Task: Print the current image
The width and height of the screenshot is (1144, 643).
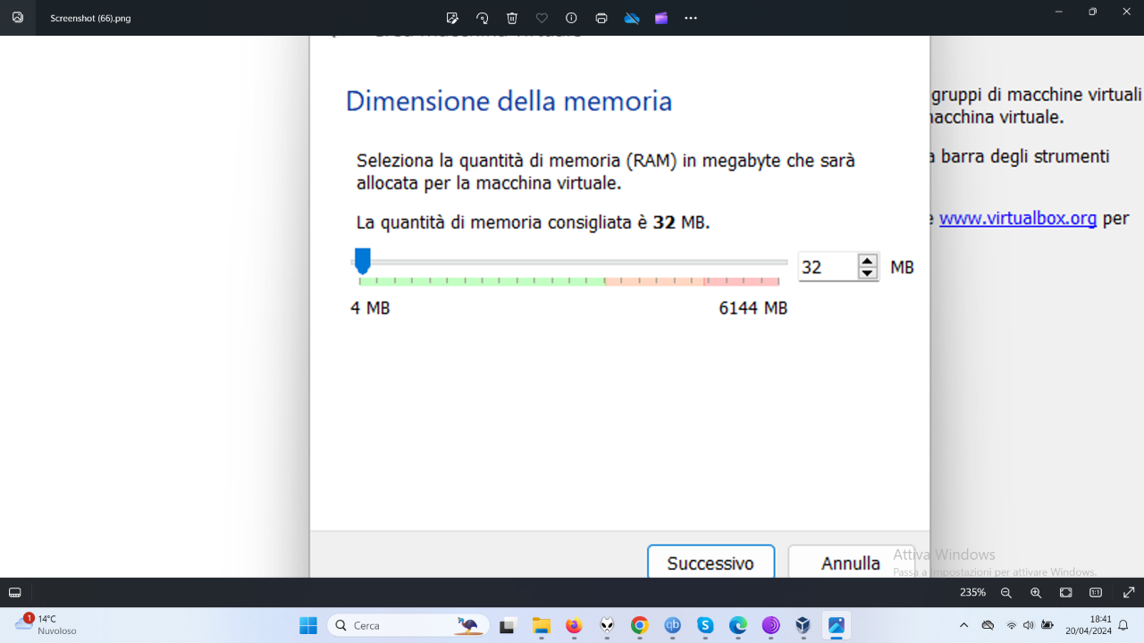Action: (x=601, y=18)
